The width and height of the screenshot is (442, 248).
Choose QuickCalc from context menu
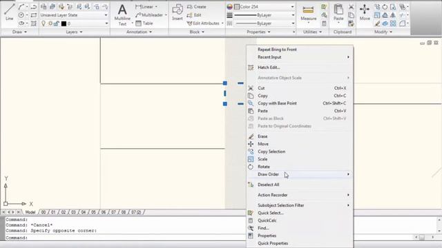point(300,220)
